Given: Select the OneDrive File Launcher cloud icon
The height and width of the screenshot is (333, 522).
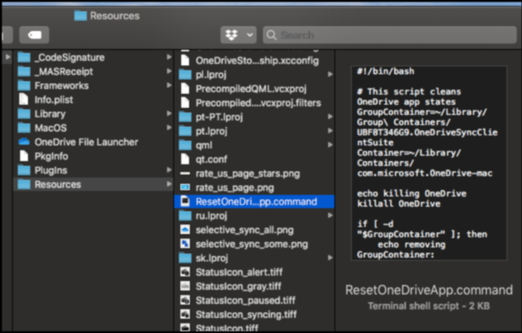Looking at the screenshot, I should (23, 142).
